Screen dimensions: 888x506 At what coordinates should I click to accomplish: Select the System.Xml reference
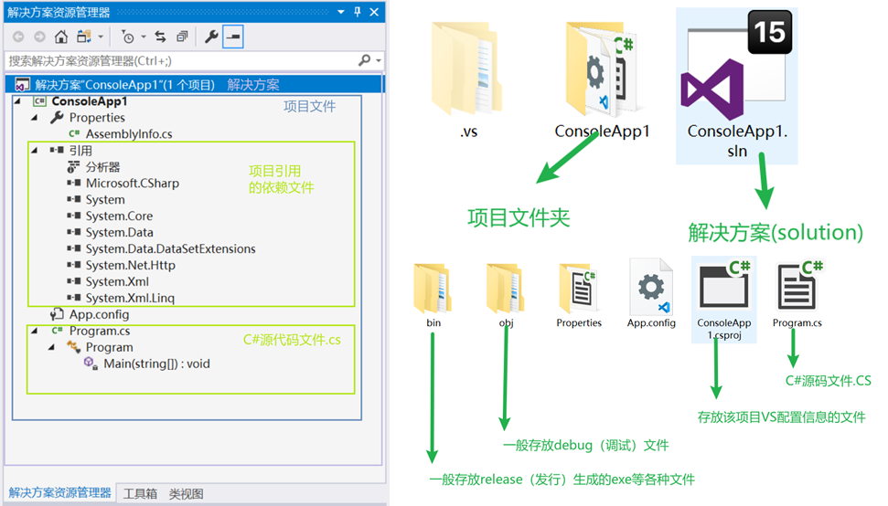(x=108, y=281)
